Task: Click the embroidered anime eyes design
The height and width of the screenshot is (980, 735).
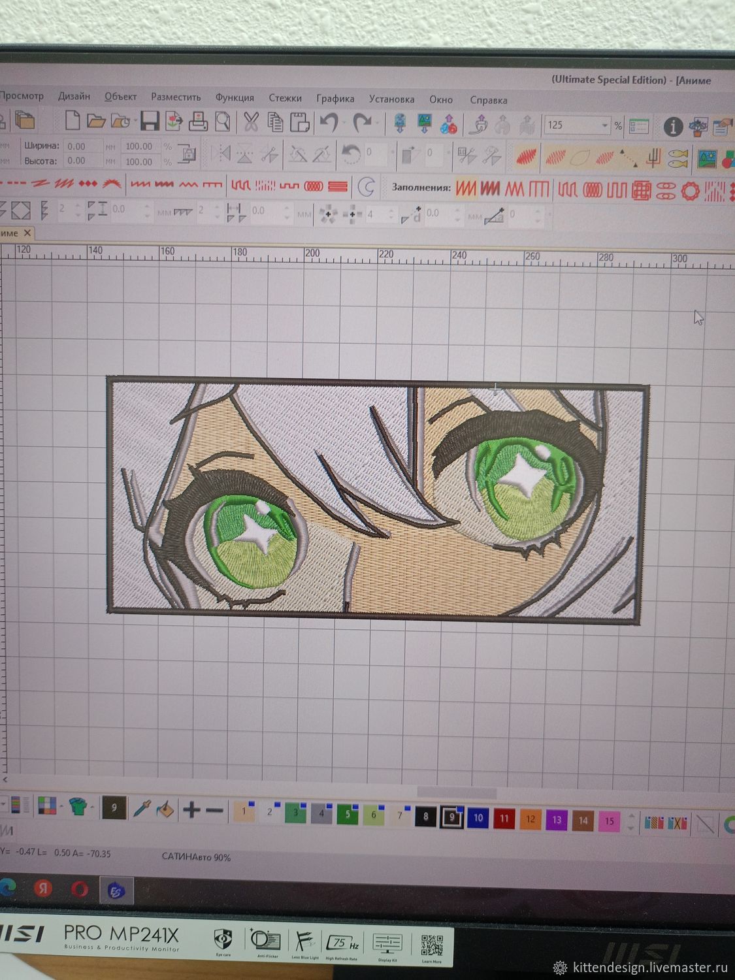Action: [x=378, y=500]
